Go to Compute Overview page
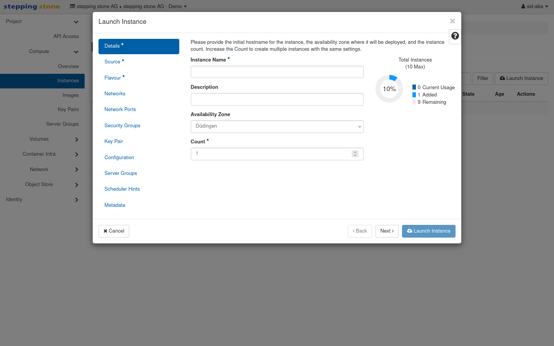The height and width of the screenshot is (346, 554). (68, 67)
